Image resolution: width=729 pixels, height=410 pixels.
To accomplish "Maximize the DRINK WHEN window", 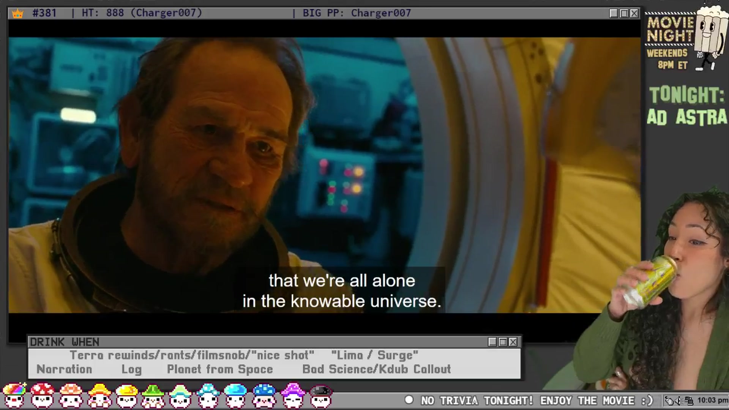I will pyautogui.click(x=503, y=342).
